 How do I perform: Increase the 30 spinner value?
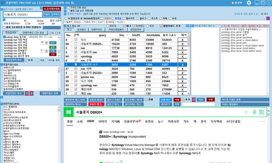point(46,42)
